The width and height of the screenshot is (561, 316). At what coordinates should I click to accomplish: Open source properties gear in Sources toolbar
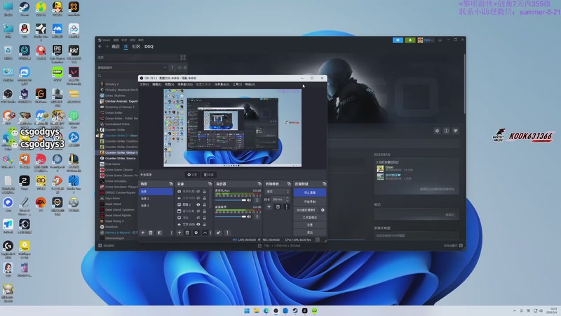196,233
